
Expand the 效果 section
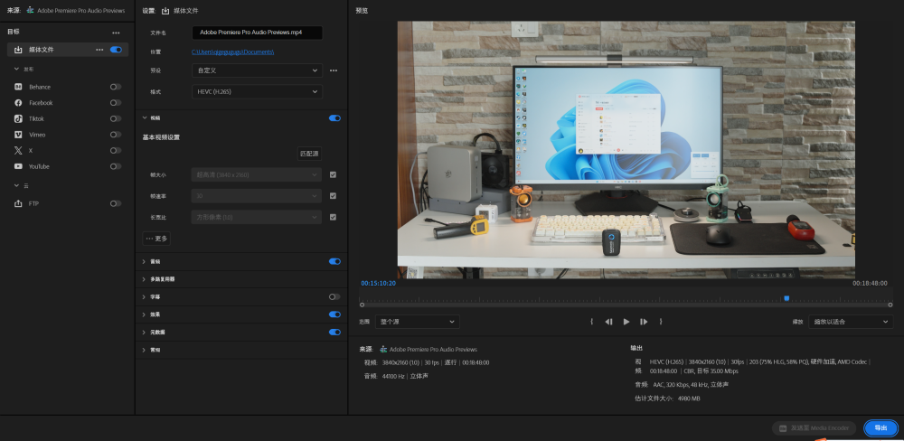click(145, 314)
